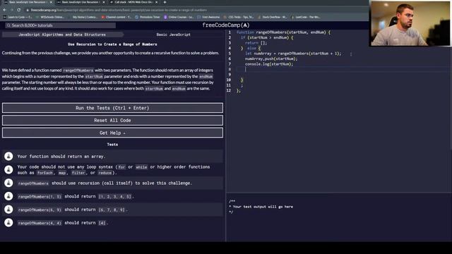
Task: Click flask icon for 'not use any loop syntax' test
Action: tap(8, 169)
